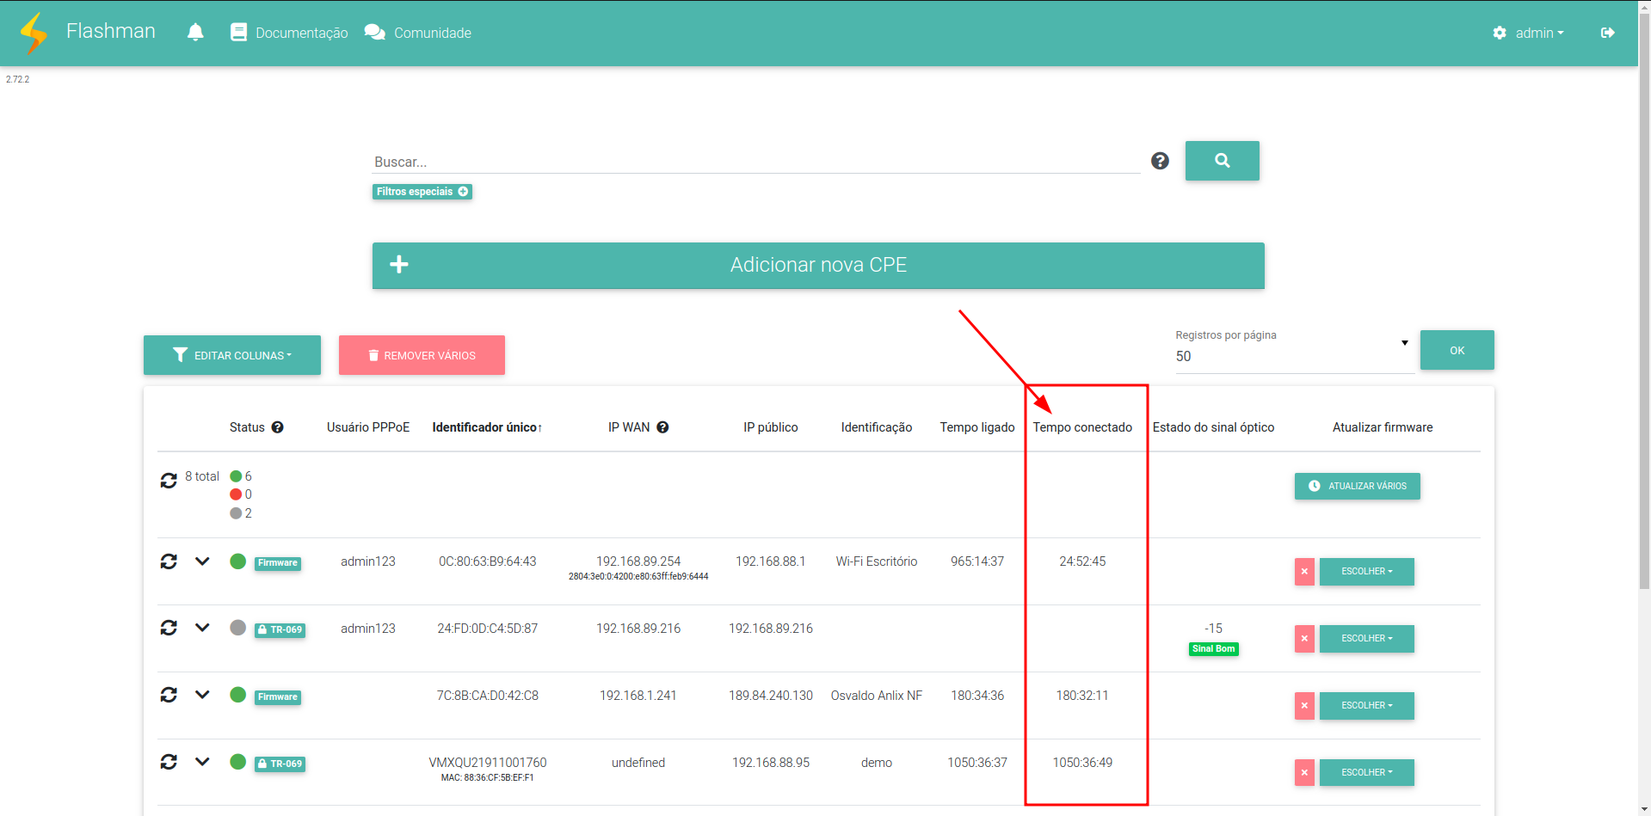This screenshot has width=1651, height=816.
Task: Click red offline count 0
Action: click(241, 494)
